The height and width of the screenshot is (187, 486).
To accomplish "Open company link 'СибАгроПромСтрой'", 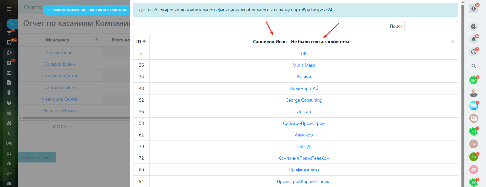I will pyautogui.click(x=304, y=123).
